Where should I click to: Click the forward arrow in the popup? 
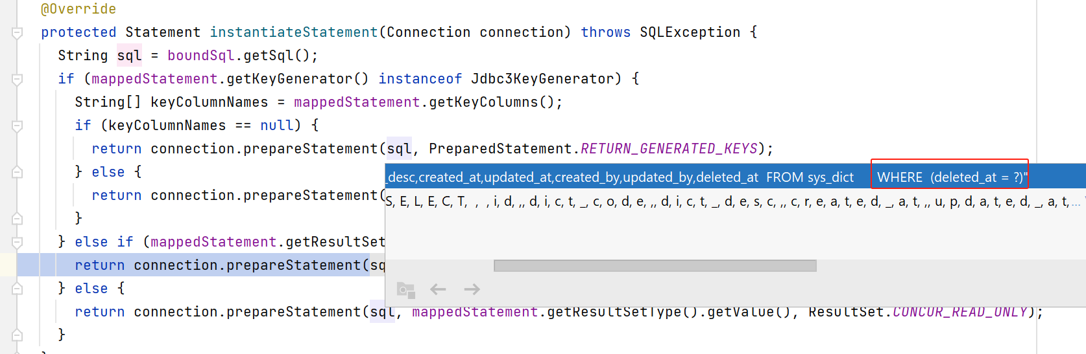click(x=472, y=289)
